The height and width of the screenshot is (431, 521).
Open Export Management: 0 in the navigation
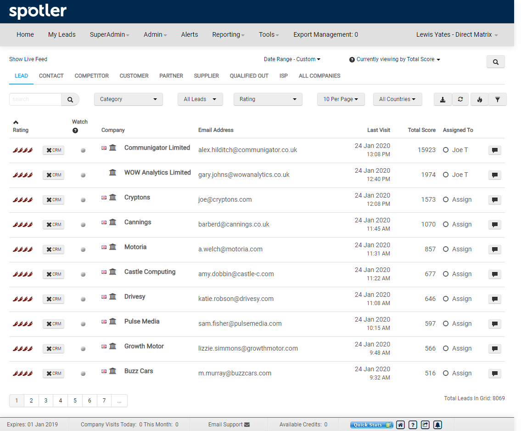click(x=325, y=34)
